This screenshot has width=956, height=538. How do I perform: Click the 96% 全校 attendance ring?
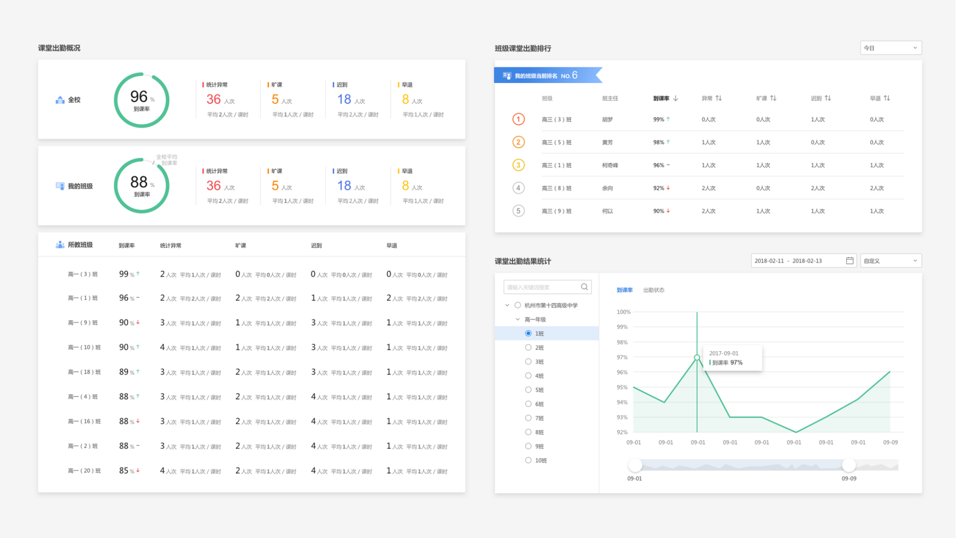(x=142, y=100)
